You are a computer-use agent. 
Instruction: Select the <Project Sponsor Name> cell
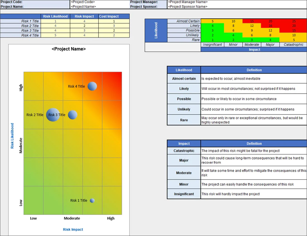tap(236, 6)
